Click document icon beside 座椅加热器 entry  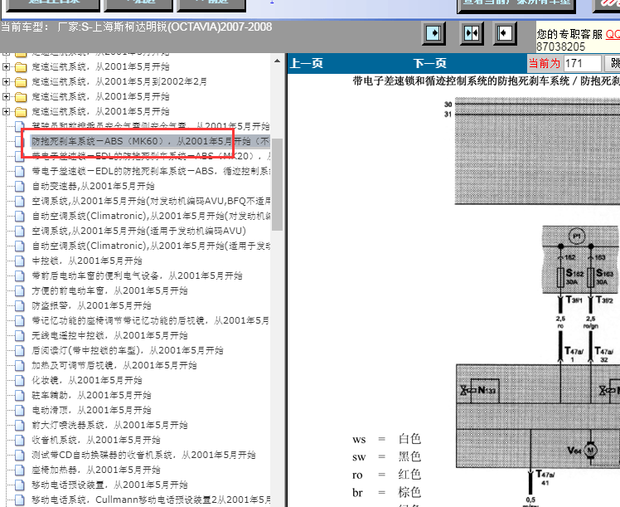coord(19,470)
